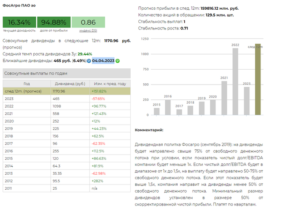Viewport: 284px width, 214px height.
Task: Click the +12% change value
Action: (x=96, y=121)
